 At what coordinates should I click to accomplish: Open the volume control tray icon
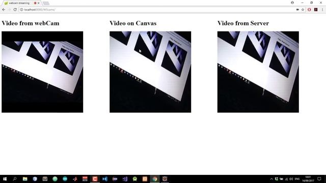(291, 179)
